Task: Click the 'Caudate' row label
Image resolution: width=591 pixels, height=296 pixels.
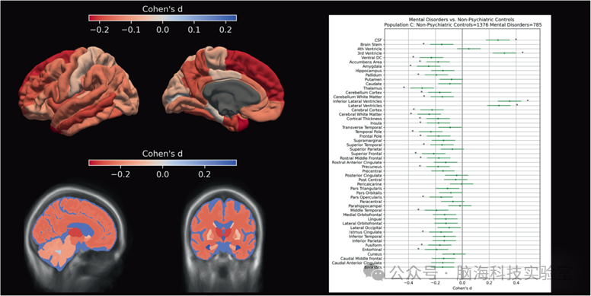Action: click(x=374, y=84)
